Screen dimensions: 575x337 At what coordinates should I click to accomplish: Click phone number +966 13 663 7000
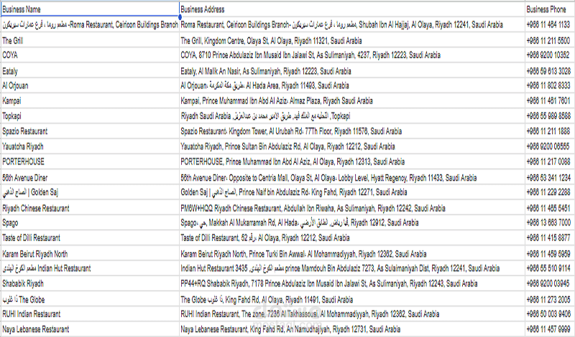coord(550,223)
